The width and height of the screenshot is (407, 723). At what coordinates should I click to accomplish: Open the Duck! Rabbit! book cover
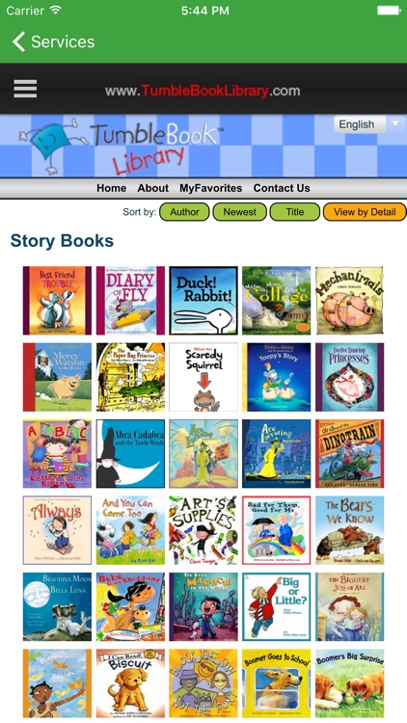pos(203,300)
